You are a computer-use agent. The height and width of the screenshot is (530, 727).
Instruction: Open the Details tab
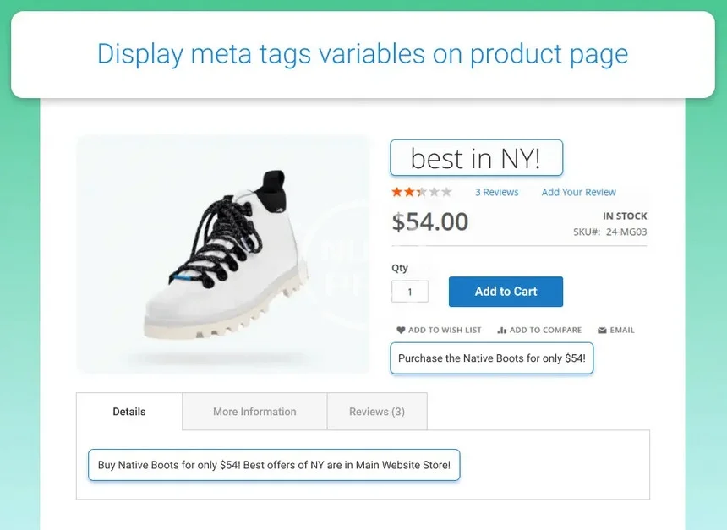(129, 412)
